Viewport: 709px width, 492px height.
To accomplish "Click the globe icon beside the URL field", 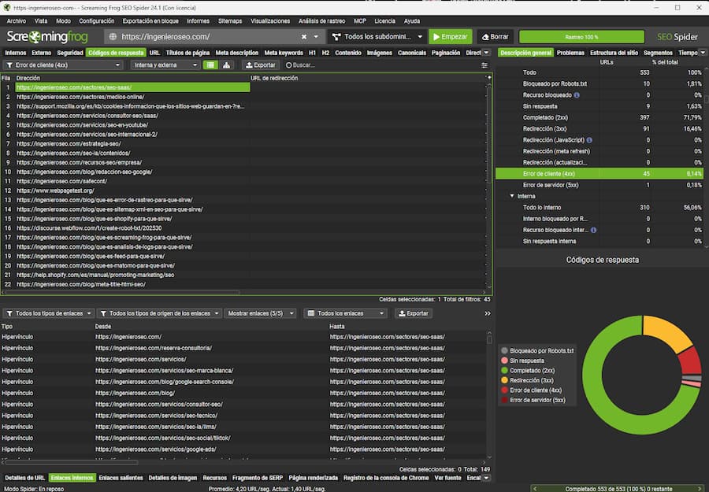I will coord(113,36).
